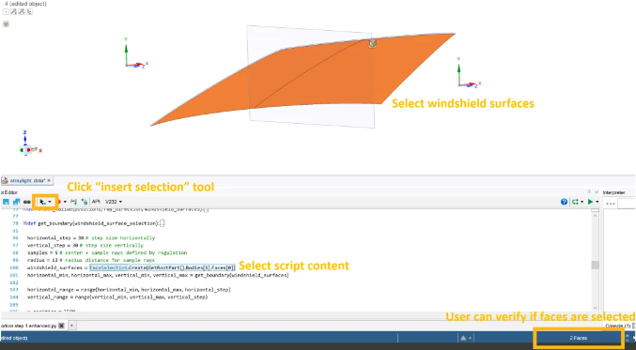Click the blue help question mark icon

[565, 202]
